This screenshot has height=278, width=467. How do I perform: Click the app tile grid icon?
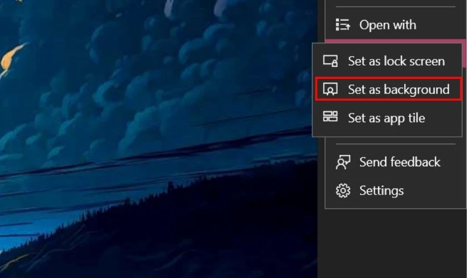point(331,117)
